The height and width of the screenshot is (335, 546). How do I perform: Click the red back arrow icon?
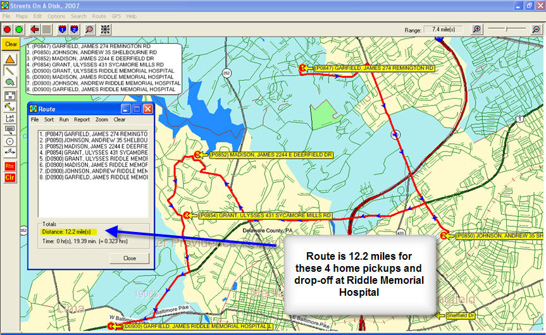pyautogui.click(x=34, y=30)
